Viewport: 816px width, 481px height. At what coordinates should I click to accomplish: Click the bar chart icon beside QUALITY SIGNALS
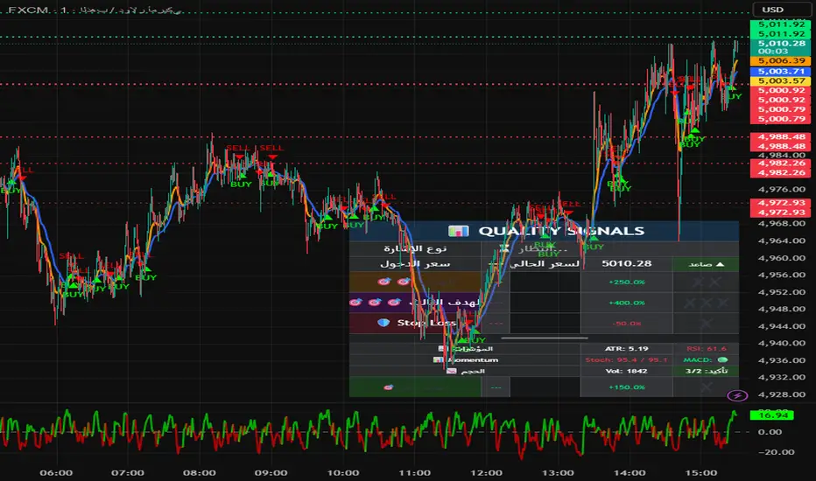459,231
